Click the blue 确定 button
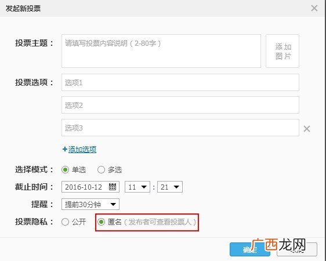Image resolution: width=326 pixels, height=261 pixels. (x=249, y=249)
